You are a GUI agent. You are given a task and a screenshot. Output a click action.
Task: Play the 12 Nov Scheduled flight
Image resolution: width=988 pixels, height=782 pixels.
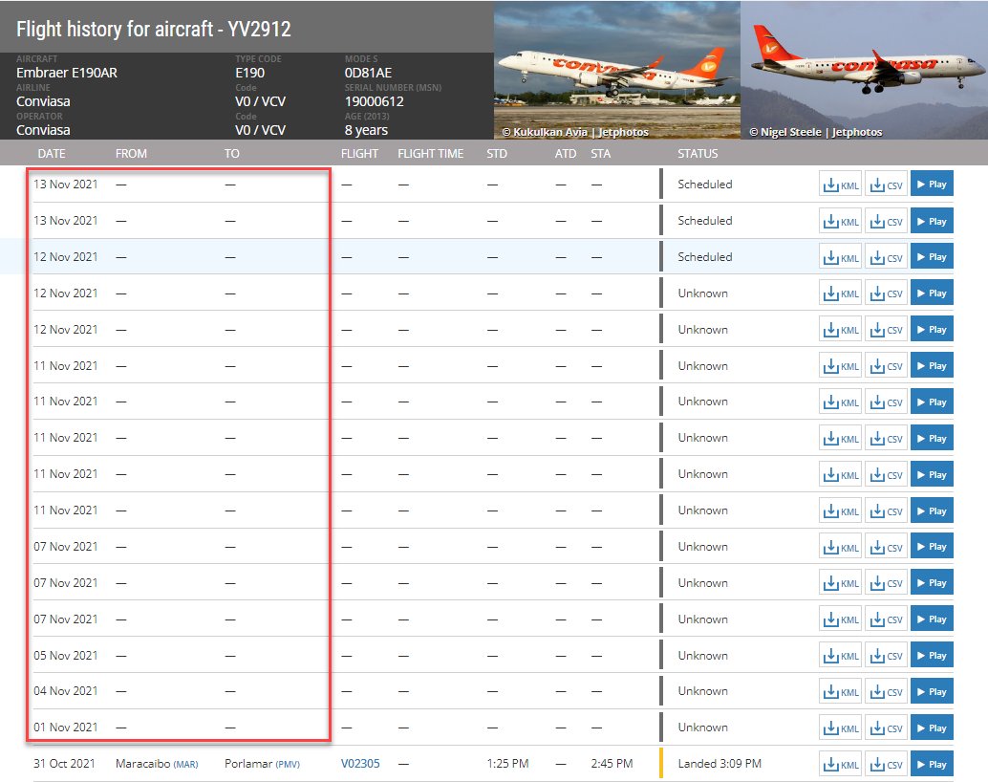pyautogui.click(x=932, y=257)
